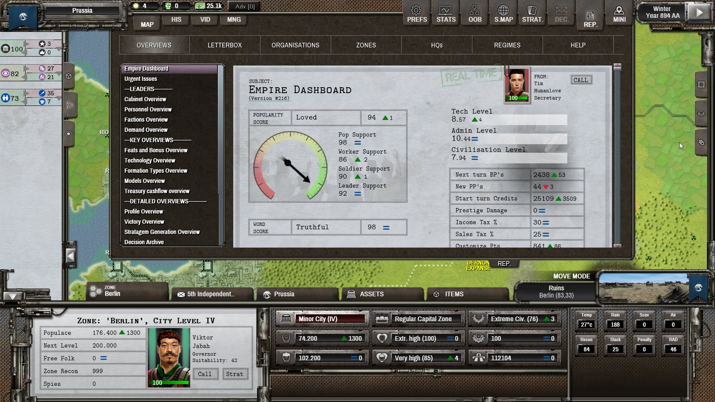Click the next turn play button
715x402 pixels.
tap(699, 12)
